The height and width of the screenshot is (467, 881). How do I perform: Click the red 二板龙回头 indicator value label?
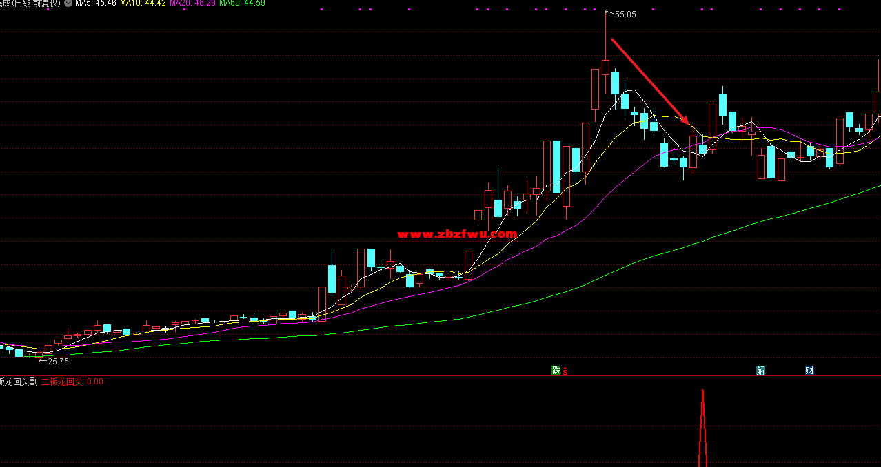(62, 381)
